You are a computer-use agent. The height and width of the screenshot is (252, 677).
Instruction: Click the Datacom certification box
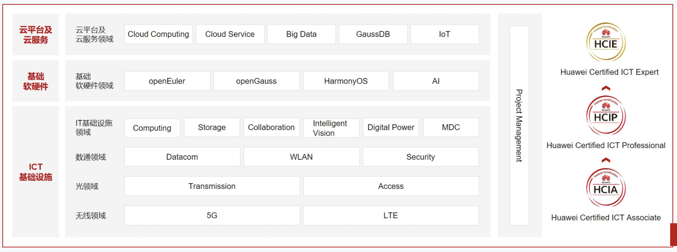click(x=182, y=157)
